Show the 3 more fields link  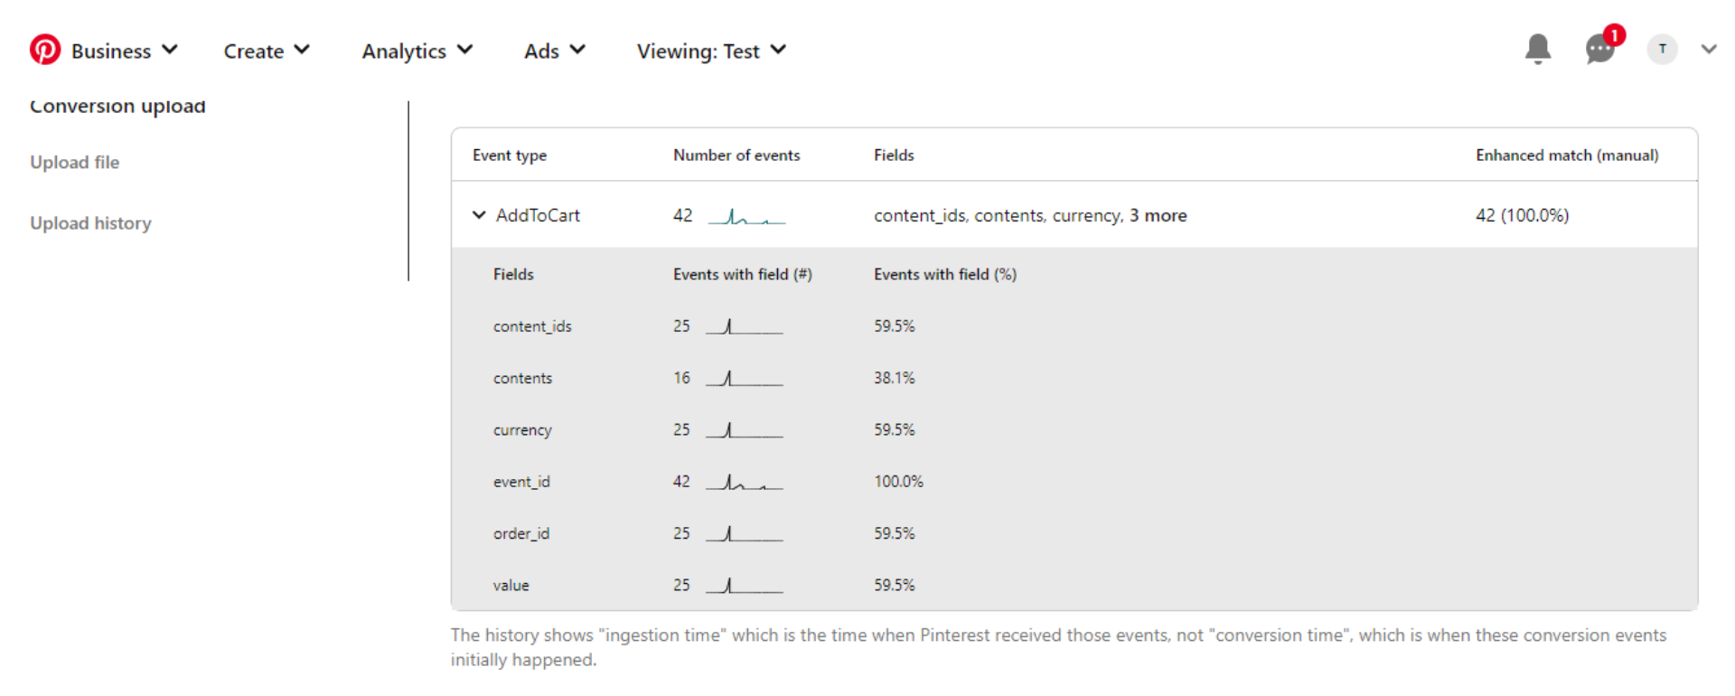pos(1158,216)
